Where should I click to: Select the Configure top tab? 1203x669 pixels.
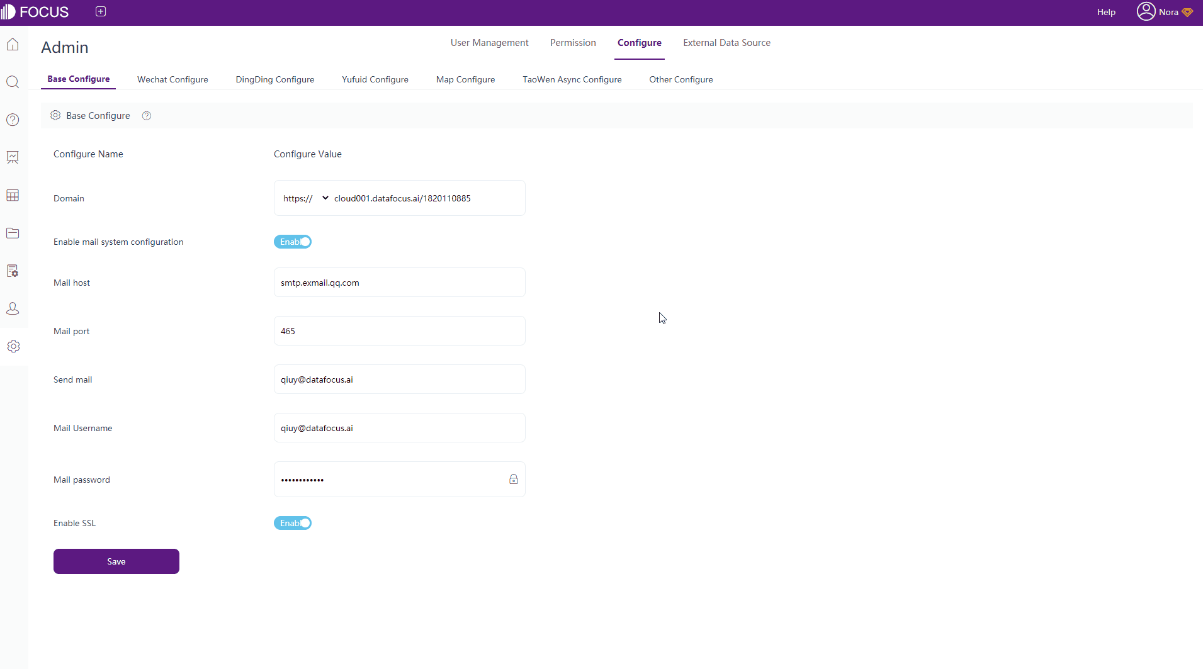click(x=640, y=43)
